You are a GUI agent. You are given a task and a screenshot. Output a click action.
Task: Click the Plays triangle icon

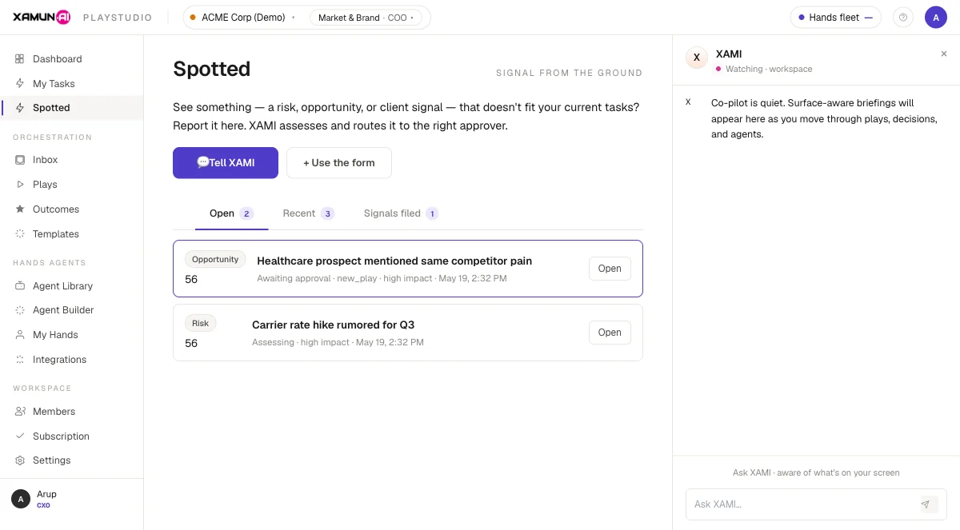pyautogui.click(x=20, y=184)
